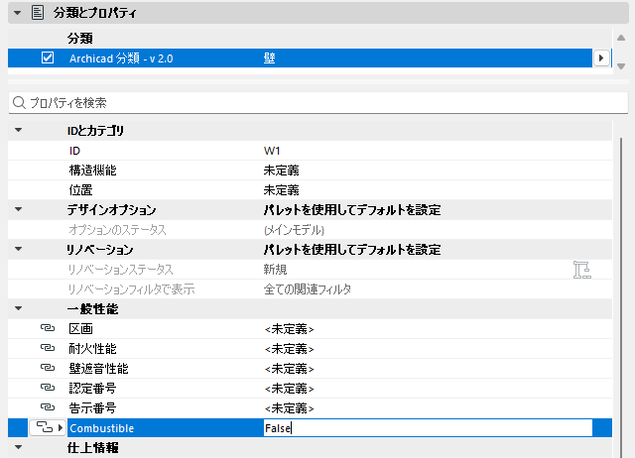The width and height of the screenshot is (635, 458).
Task: Click the link icon beside 告示番号
Action: click(48, 407)
